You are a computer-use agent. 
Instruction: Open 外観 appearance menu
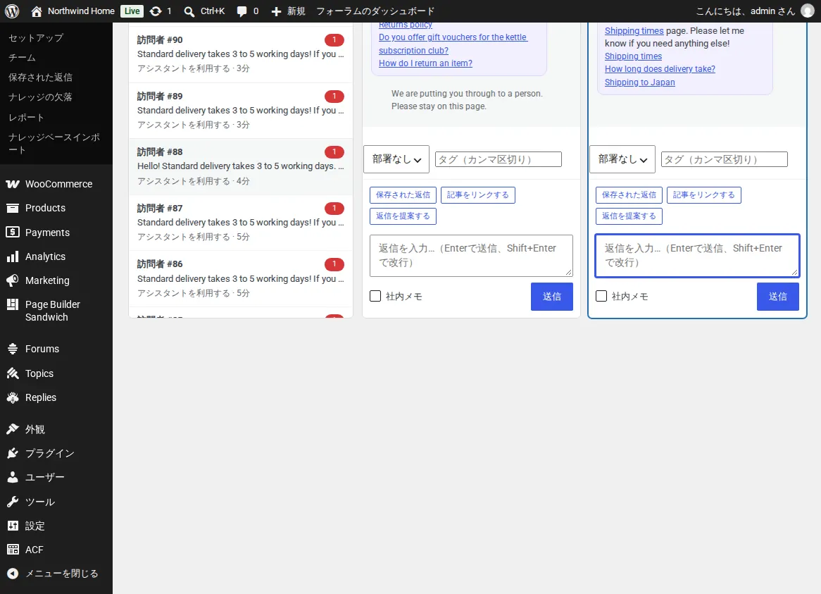click(56, 430)
